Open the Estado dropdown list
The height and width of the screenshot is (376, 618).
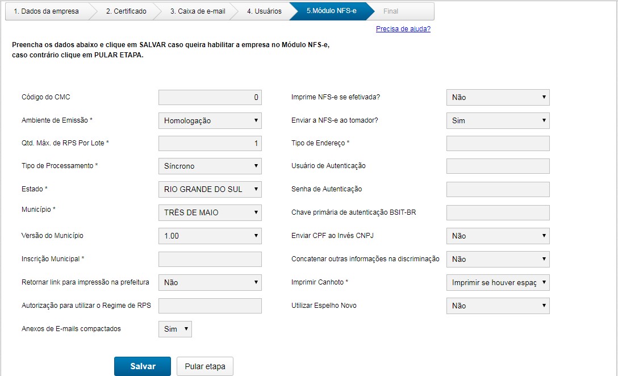tap(210, 189)
